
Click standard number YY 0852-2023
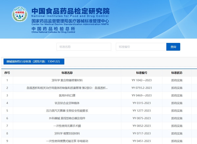142,126
